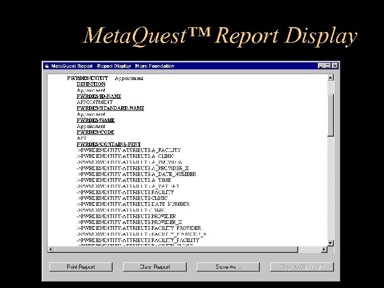Minimize the MetaQuest Report window
Viewport: 384px width, 288px height.
point(321,66)
